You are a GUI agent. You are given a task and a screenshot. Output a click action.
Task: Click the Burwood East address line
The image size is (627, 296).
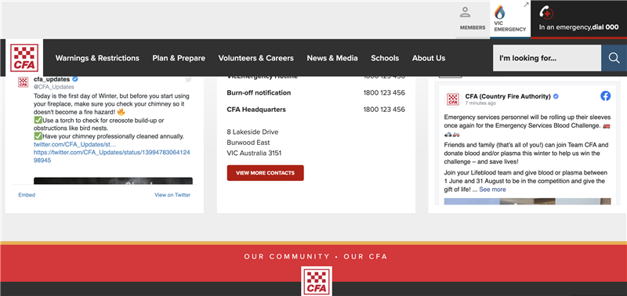pos(248,143)
